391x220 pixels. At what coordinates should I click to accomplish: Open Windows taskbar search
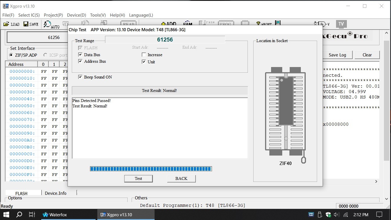19,215
